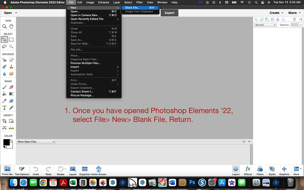Select the Recompose tool
Viewport: 304px width, 190px height.
[11, 121]
